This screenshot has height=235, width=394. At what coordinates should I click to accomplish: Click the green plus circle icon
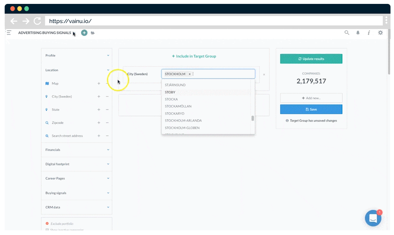tap(84, 33)
